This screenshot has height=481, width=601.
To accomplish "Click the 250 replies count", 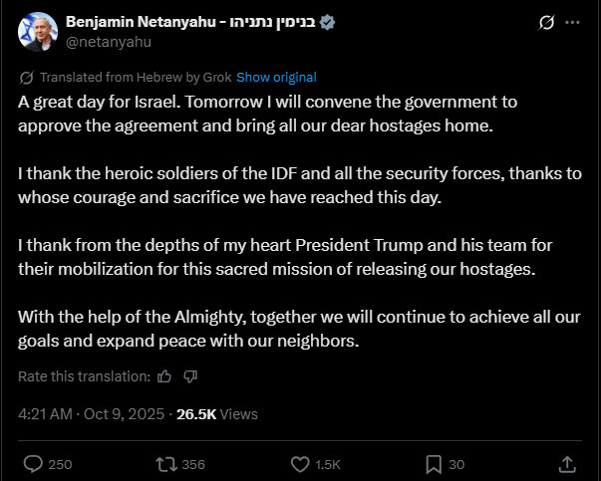I will click(x=60, y=464).
